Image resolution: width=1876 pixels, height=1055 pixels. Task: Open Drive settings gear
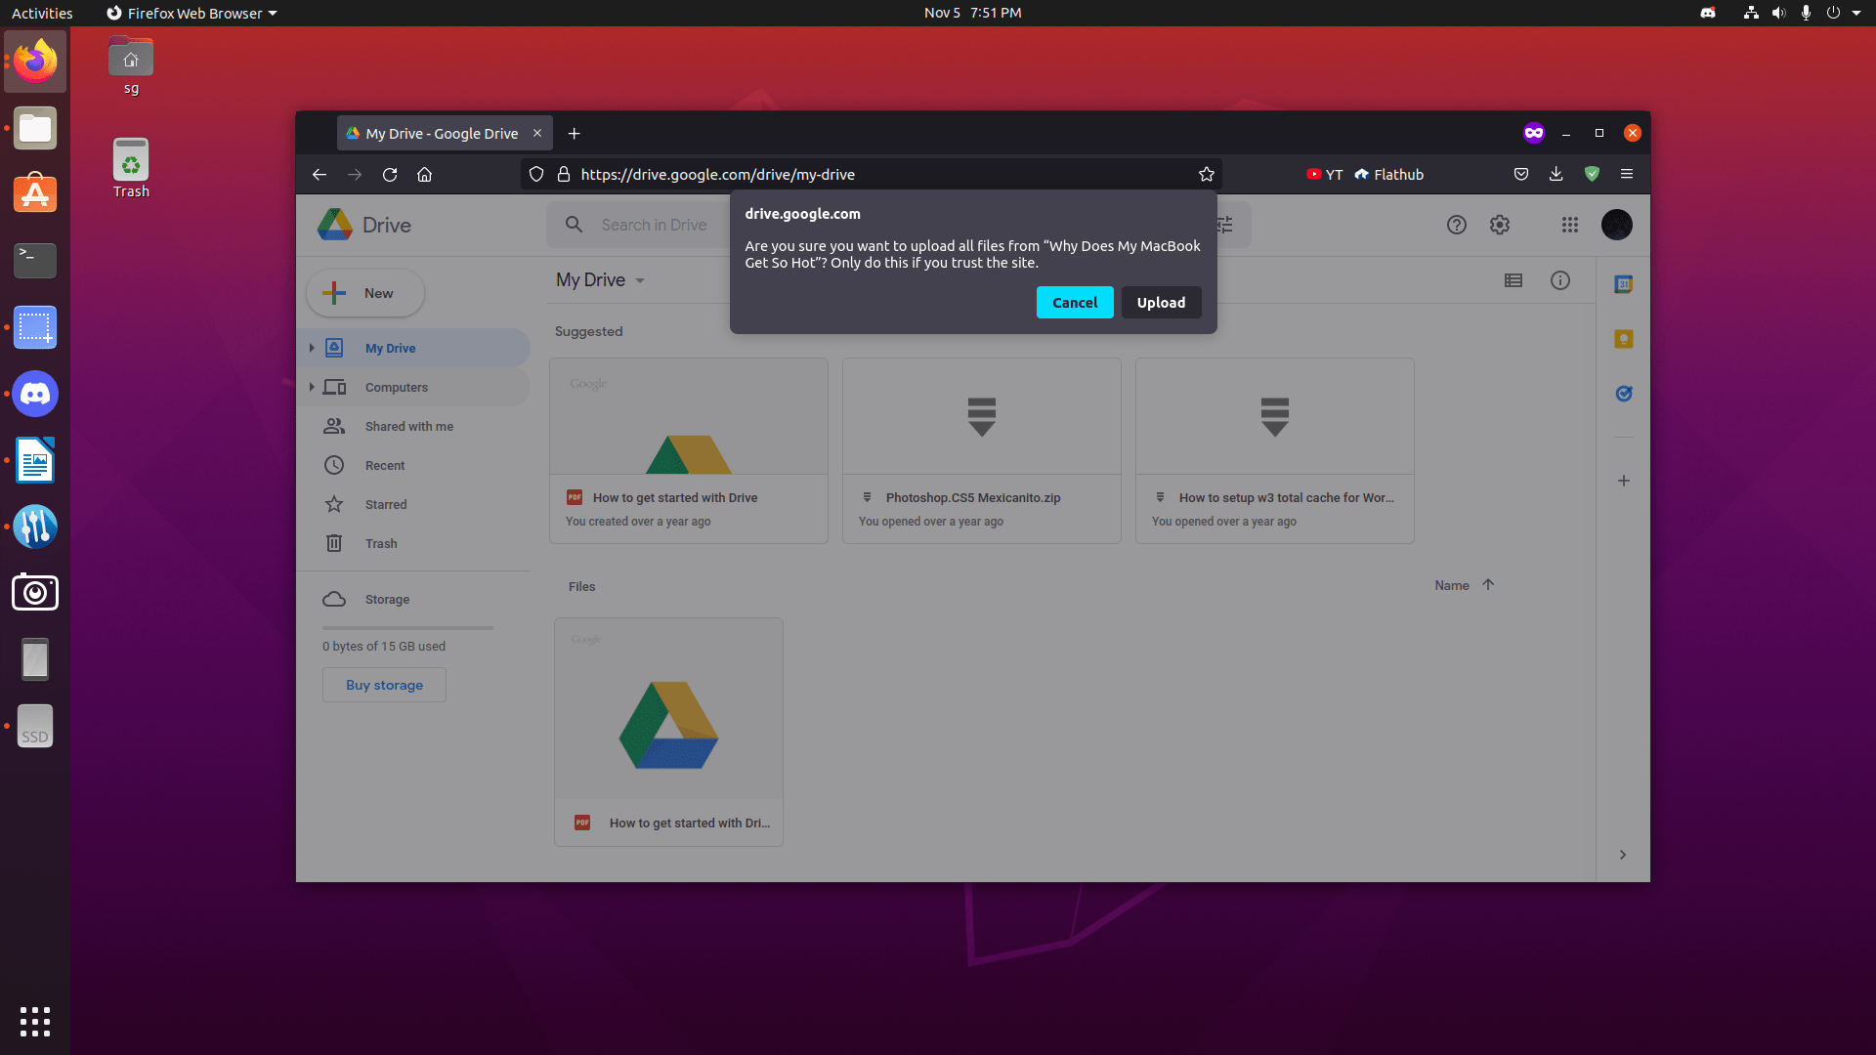point(1499,225)
